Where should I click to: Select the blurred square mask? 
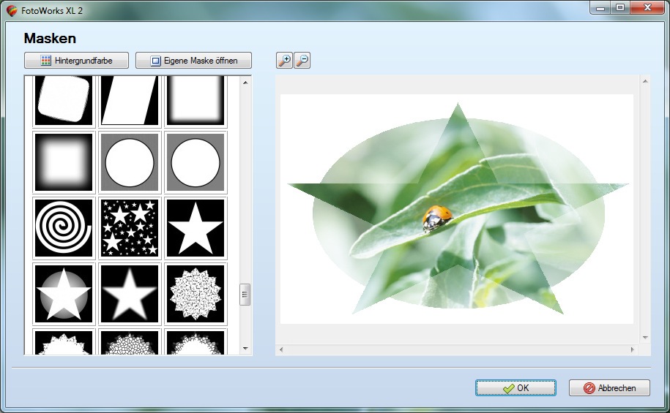tap(64, 162)
